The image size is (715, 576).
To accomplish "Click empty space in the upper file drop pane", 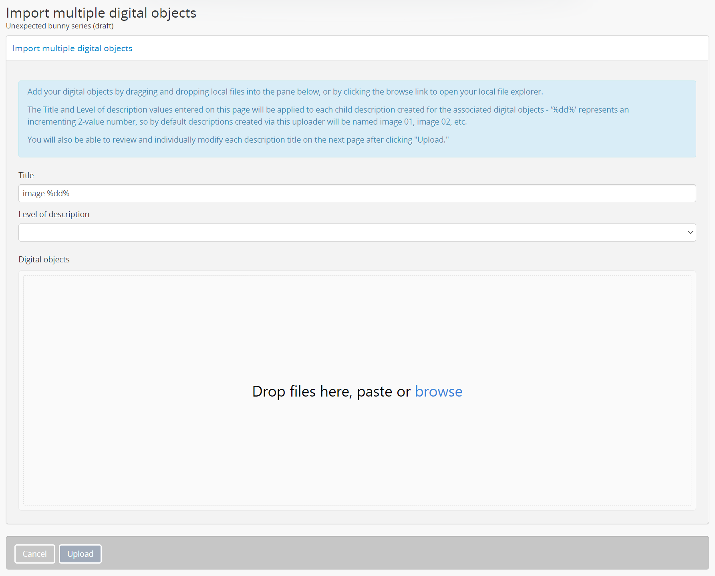I will point(356,320).
